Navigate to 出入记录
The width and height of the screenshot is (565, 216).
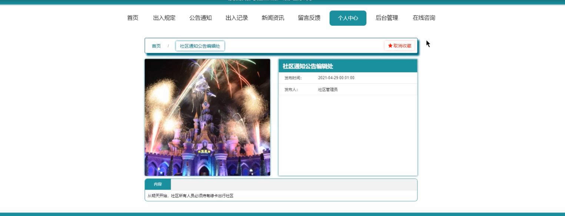click(x=237, y=18)
